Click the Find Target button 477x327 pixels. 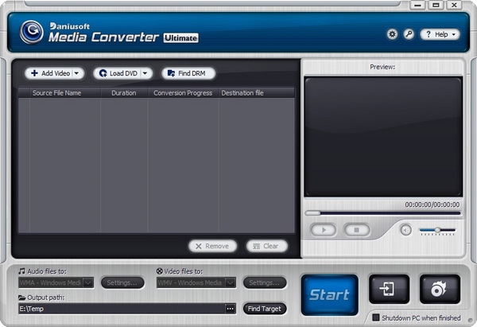point(265,309)
